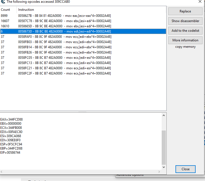This screenshot has height=181, width=205.
Task: Click the ESP=0F5CFC94 register line
Action: pos(11,144)
